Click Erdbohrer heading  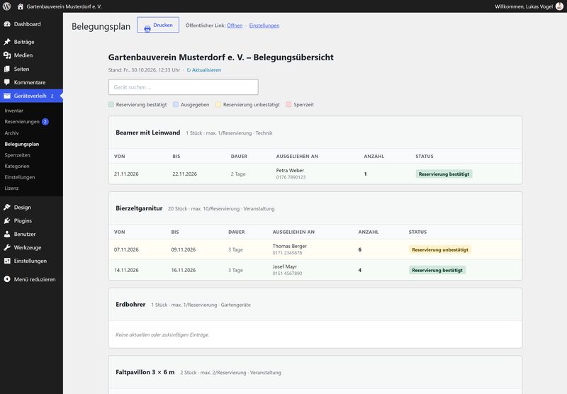(130, 304)
